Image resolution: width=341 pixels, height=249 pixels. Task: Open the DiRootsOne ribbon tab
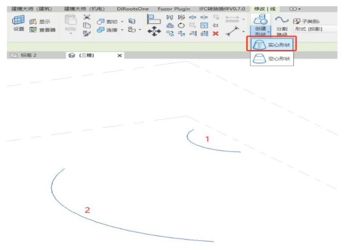click(x=132, y=9)
